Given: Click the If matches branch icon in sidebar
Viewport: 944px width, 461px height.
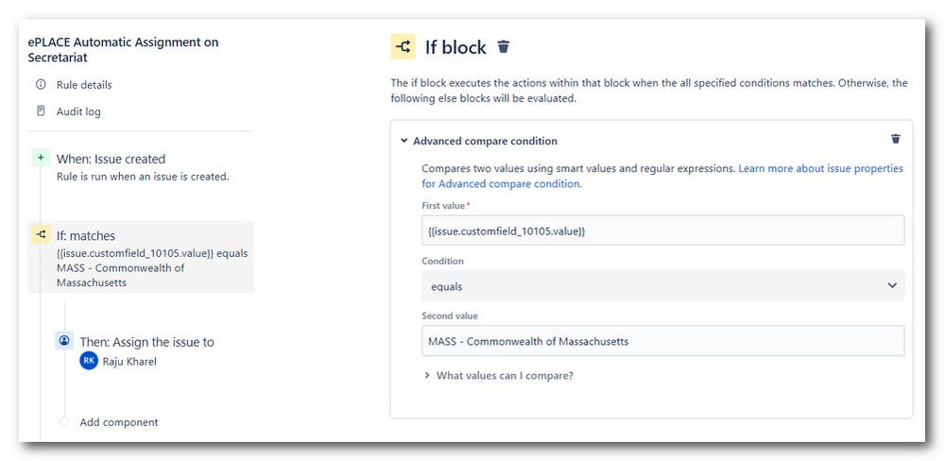Looking at the screenshot, I should (41, 235).
